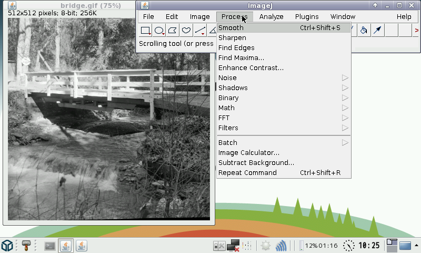Select the Straight Line tool
This screenshot has width=421, height=253.
click(x=200, y=30)
